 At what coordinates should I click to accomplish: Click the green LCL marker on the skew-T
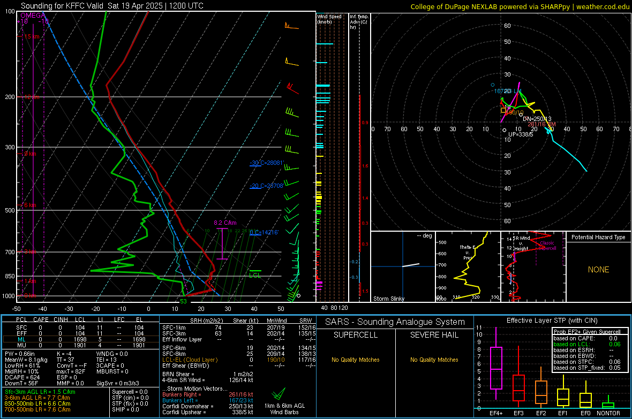(255, 274)
